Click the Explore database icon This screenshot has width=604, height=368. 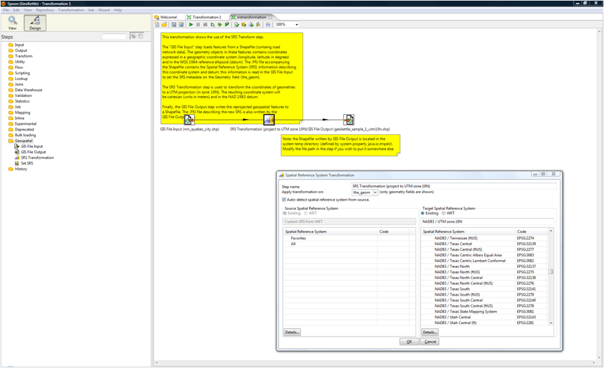click(258, 25)
